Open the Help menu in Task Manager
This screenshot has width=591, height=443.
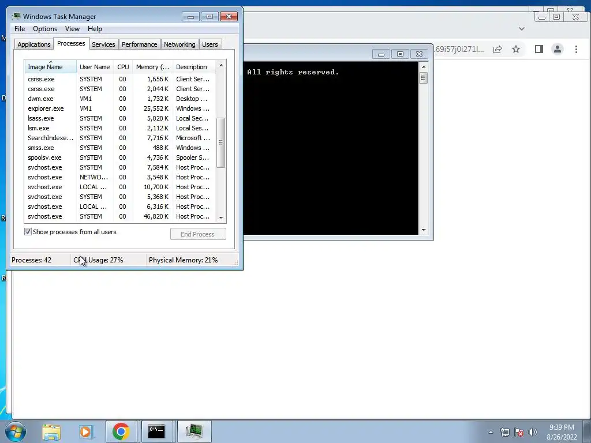tap(95, 29)
